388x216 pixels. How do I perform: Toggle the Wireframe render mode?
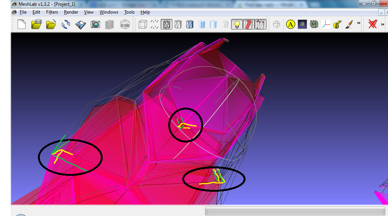166,25
